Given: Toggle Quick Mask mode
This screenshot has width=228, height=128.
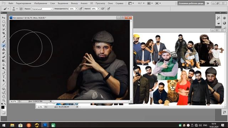Looking at the screenshot, I should pos(4,113).
